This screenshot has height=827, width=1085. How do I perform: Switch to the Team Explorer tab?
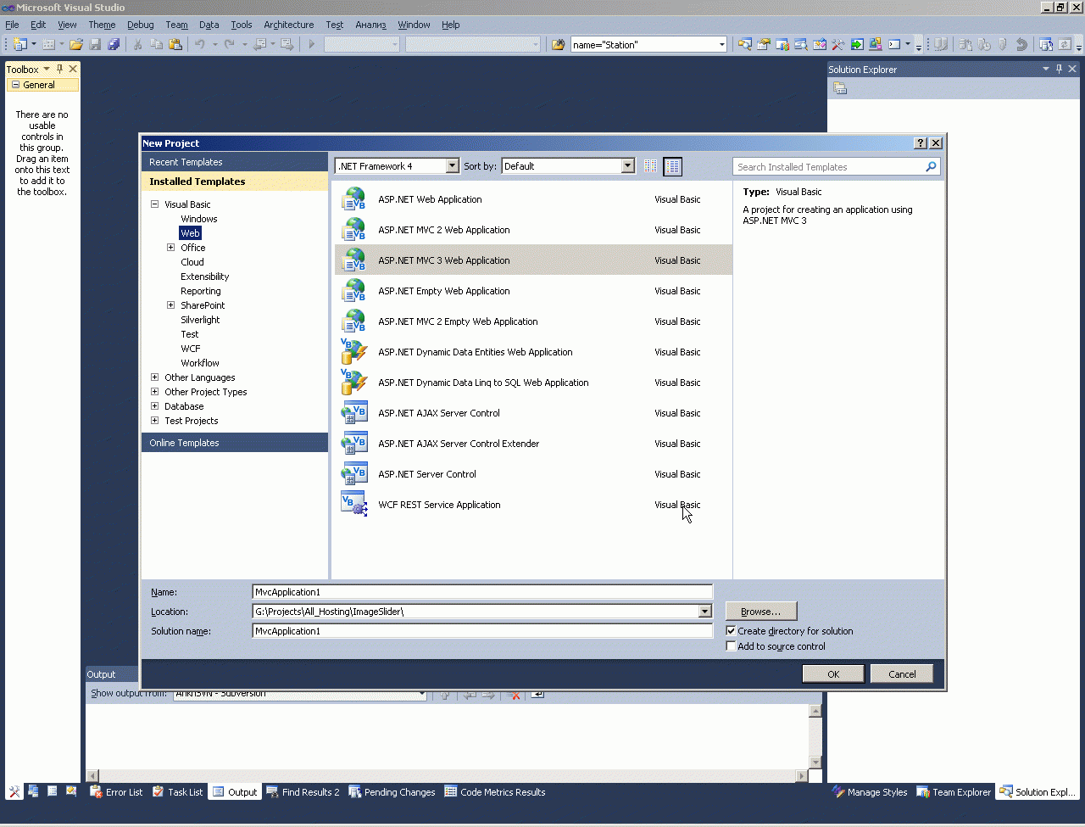[x=954, y=792]
